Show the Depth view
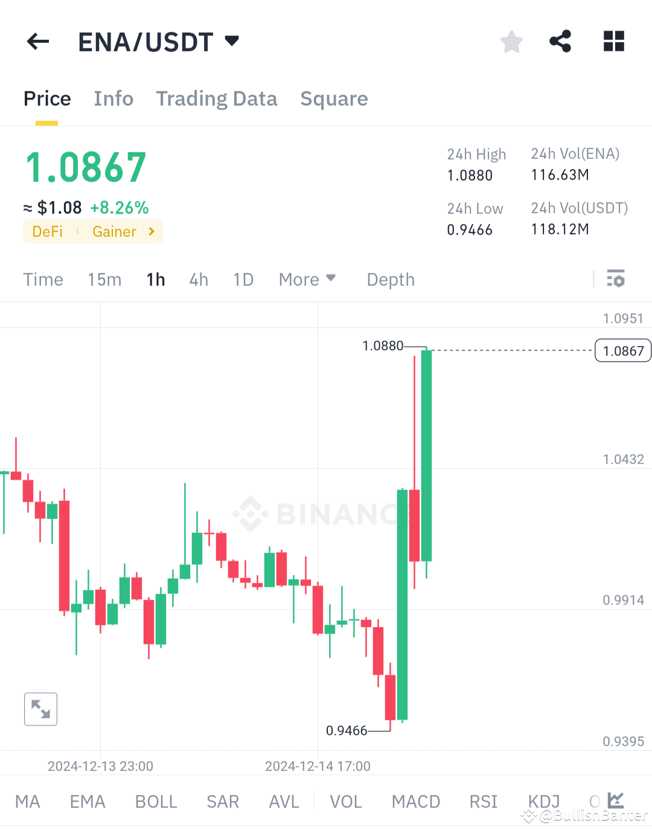The width and height of the screenshot is (652, 829). point(390,279)
